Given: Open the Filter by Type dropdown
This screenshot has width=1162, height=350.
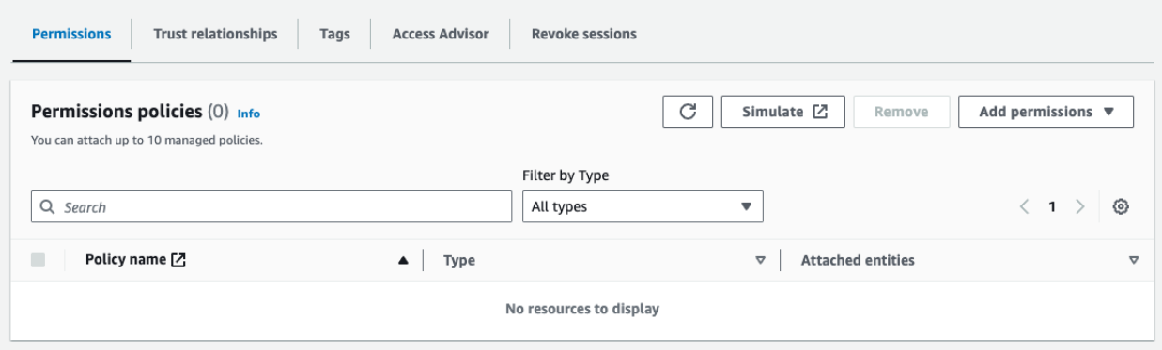Looking at the screenshot, I should pos(643,206).
